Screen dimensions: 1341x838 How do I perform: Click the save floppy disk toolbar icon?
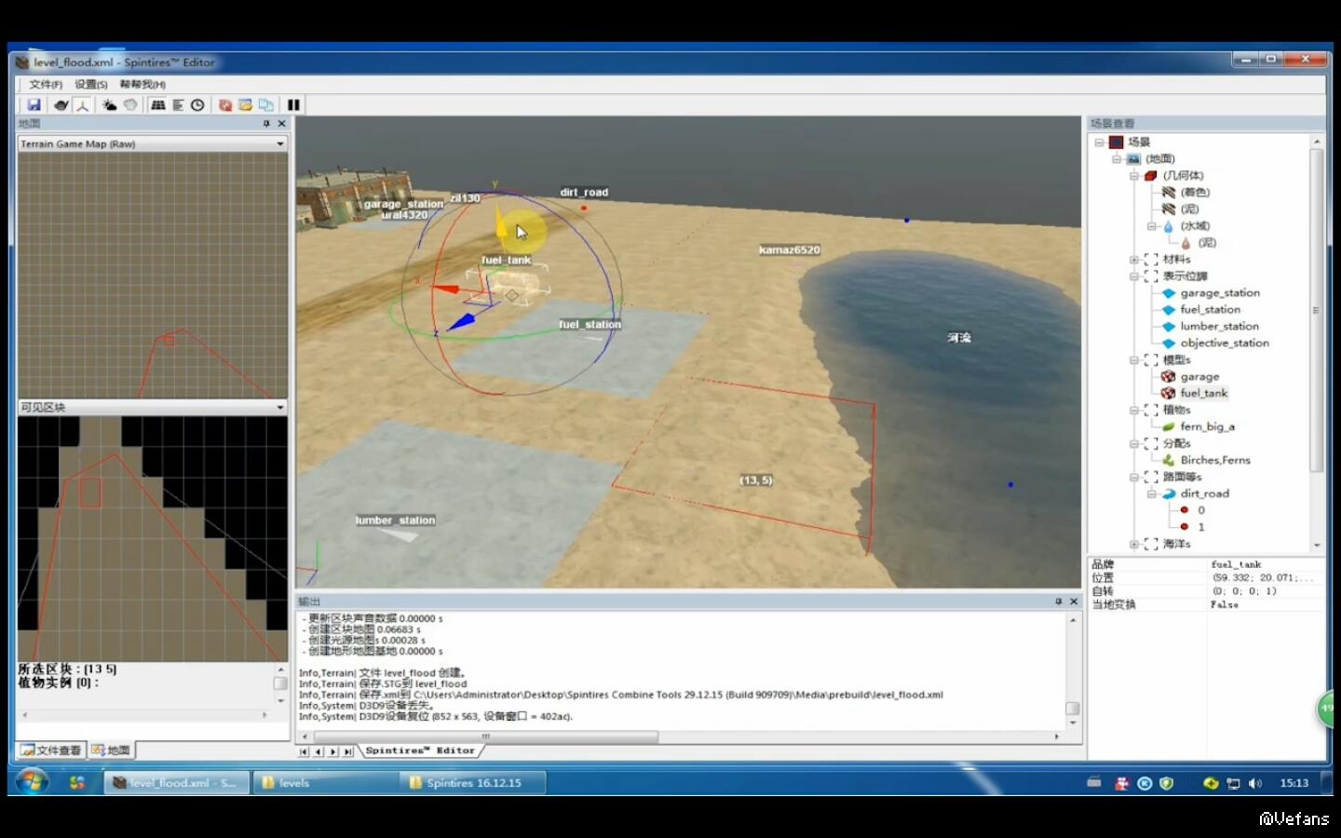tap(34, 105)
